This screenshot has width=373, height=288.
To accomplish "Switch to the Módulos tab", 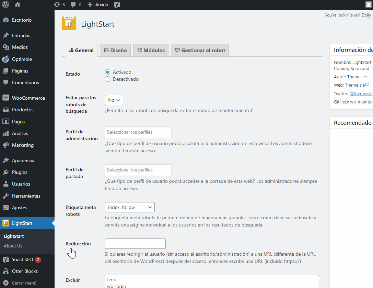I will tap(151, 50).
